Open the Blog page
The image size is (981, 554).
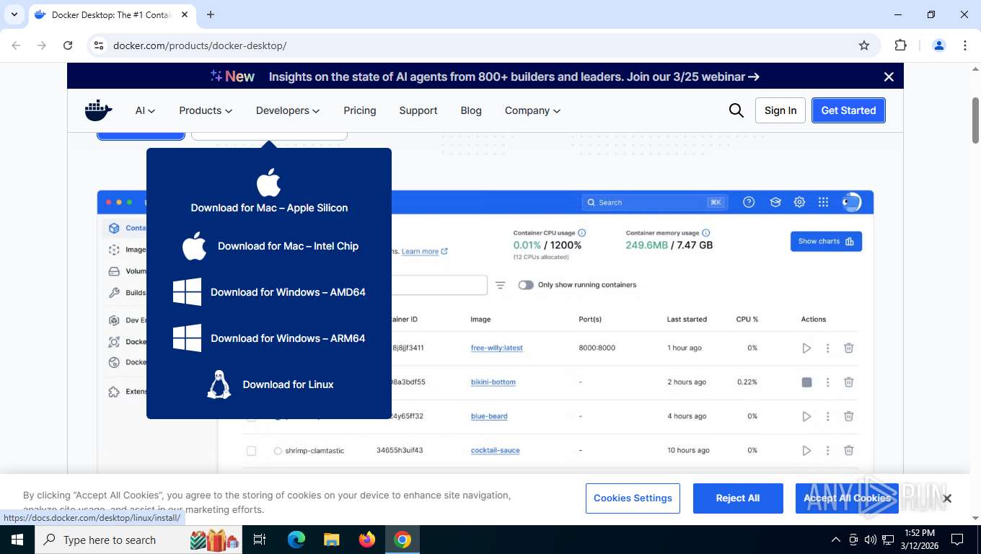click(x=471, y=110)
